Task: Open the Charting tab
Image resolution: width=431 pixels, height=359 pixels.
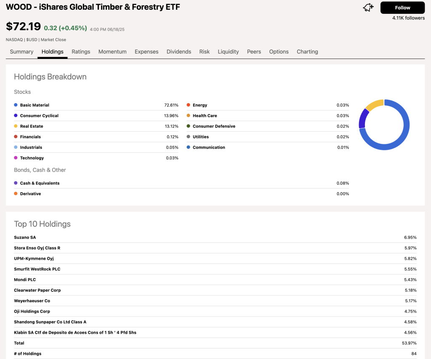Action: pos(307,52)
